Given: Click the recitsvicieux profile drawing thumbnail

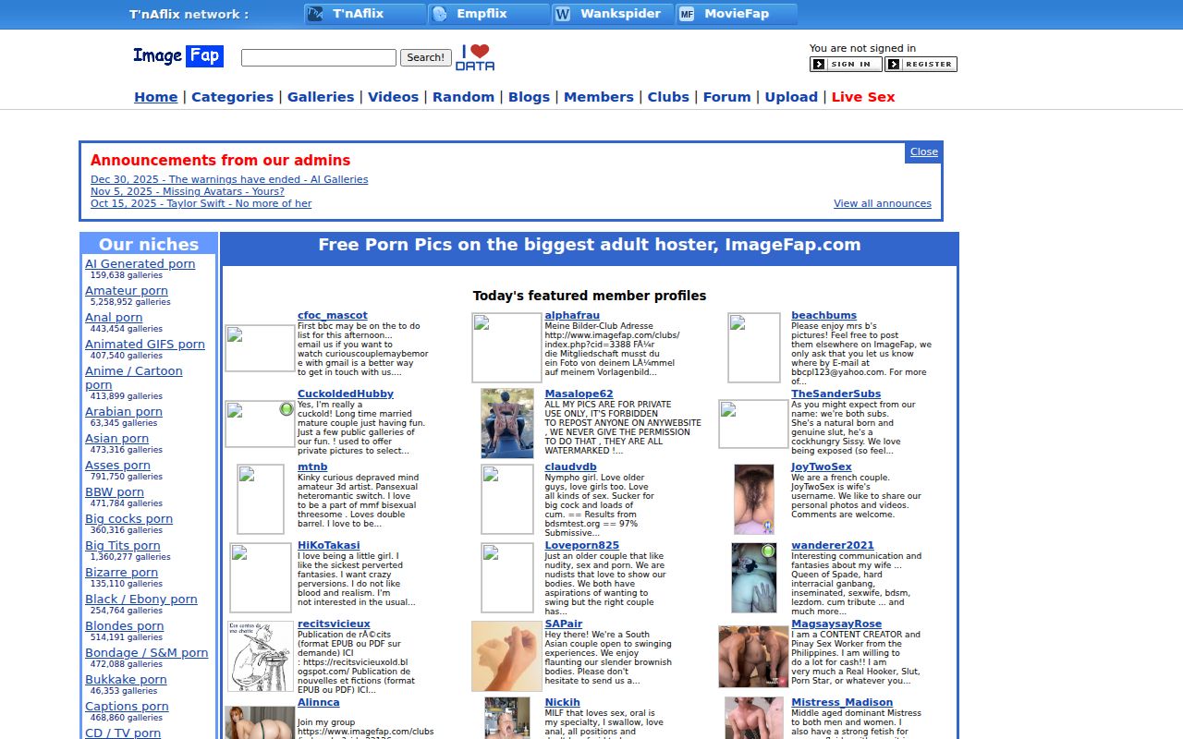Looking at the screenshot, I should [x=260, y=656].
